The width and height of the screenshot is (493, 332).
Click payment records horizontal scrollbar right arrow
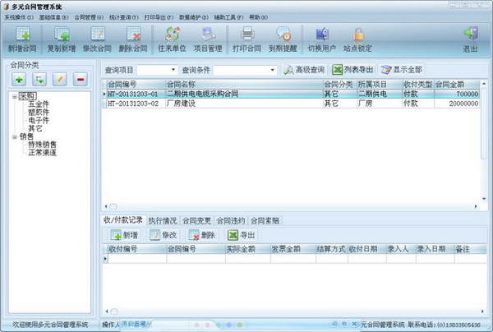click(x=482, y=311)
